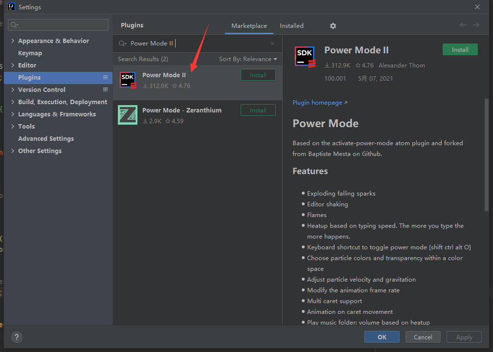Click the IntelliJ IDEA logo in title bar
The image size is (493, 352).
coord(11,7)
